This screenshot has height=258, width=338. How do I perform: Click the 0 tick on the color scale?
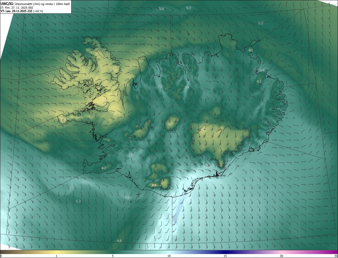pyautogui.click(x=1, y=256)
